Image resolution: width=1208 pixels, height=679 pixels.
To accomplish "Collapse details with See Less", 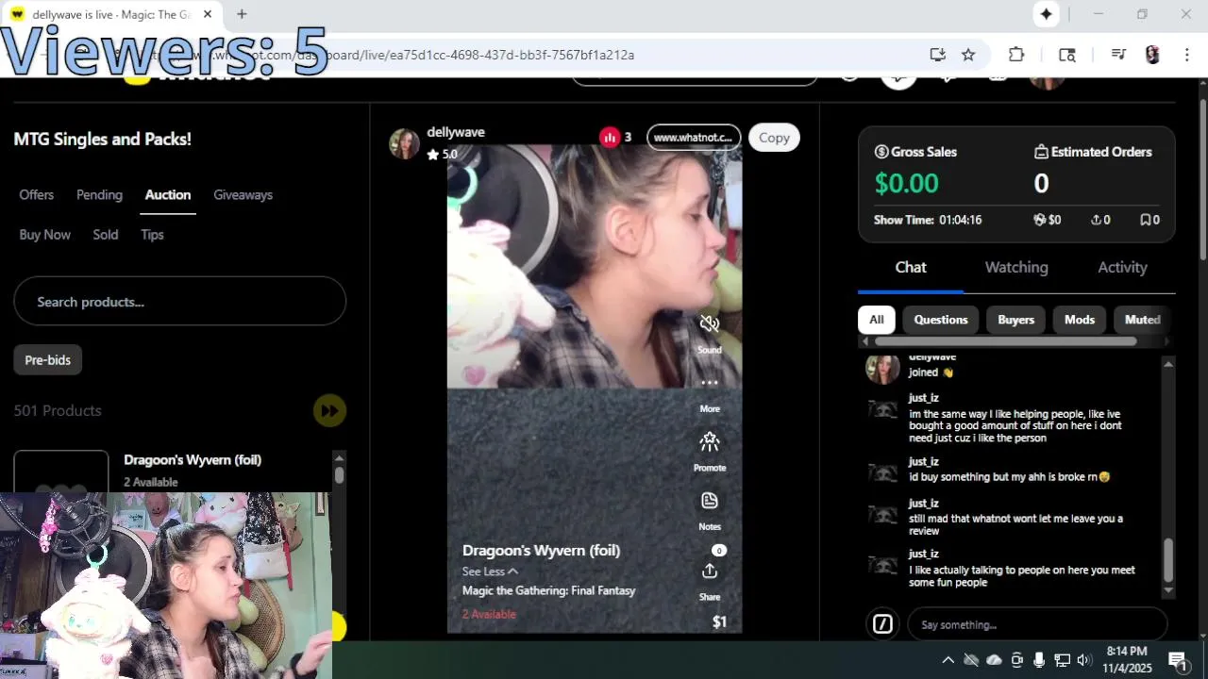I will point(490,571).
